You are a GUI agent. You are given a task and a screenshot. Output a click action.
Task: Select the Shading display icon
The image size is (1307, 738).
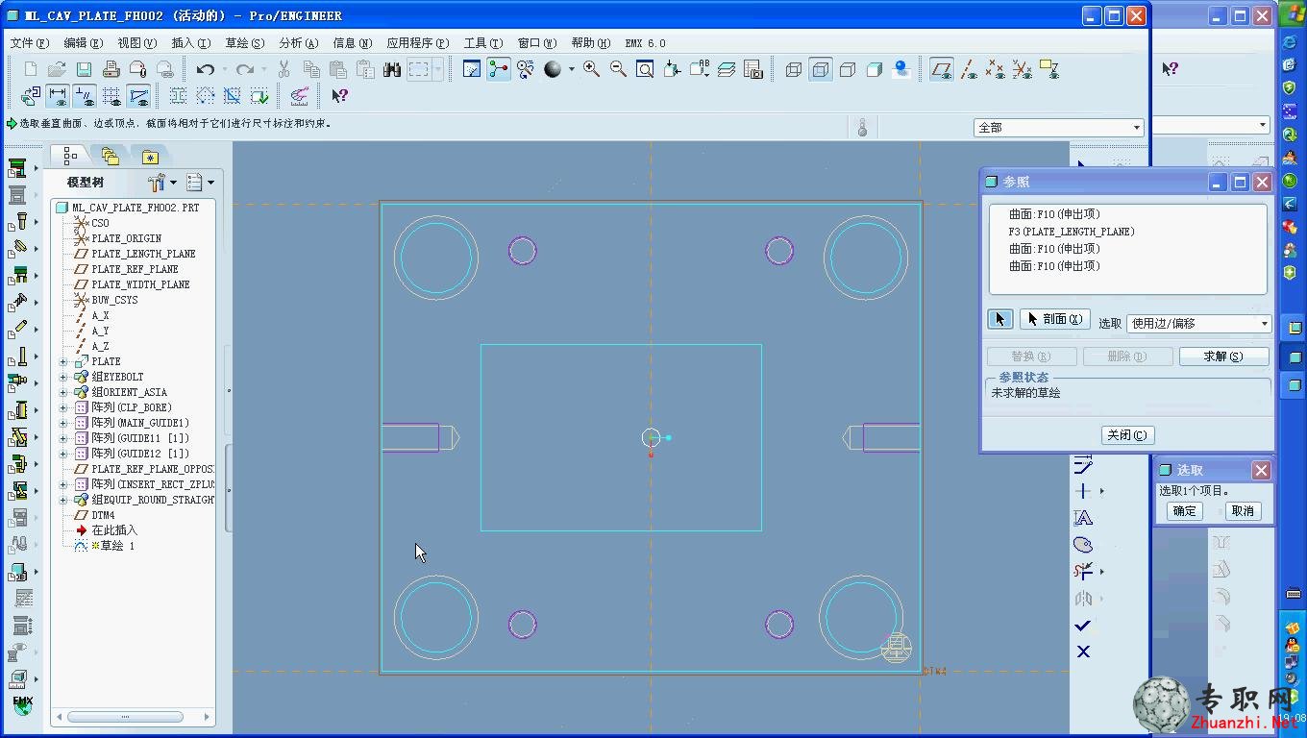pos(875,69)
